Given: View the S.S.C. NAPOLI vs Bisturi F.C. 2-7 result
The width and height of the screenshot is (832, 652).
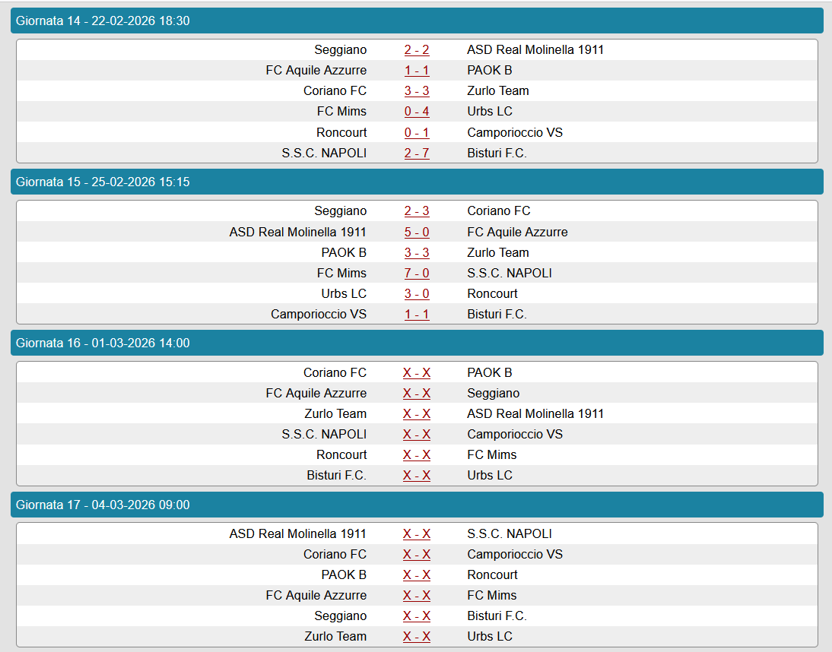Looking at the screenshot, I should click(417, 154).
